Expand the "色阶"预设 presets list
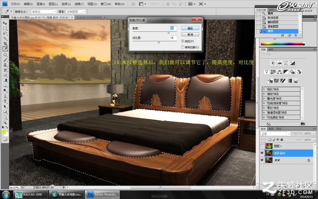Viewport: 318px width, 199px height. pos(281,89)
